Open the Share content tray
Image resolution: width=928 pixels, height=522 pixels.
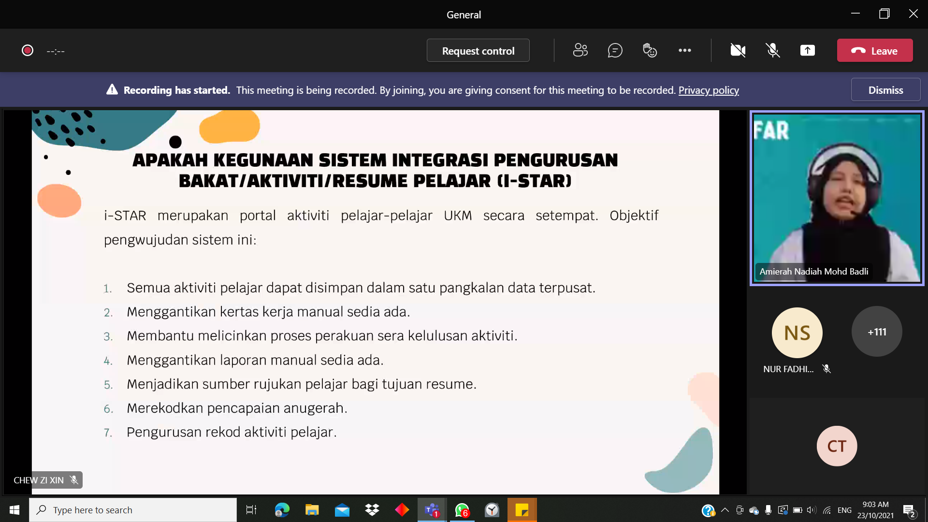[x=807, y=50]
